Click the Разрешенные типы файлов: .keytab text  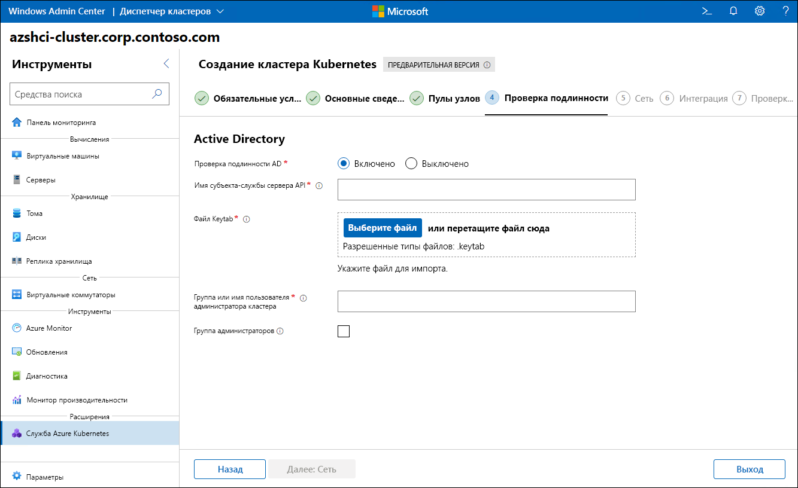[414, 246]
